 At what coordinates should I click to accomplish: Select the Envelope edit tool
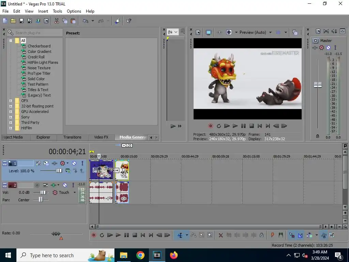pos(194,235)
